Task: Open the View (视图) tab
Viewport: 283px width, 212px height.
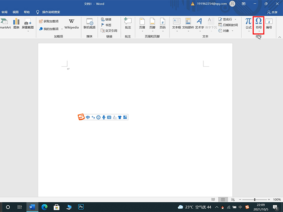Action: pyautogui.click(x=15, y=12)
